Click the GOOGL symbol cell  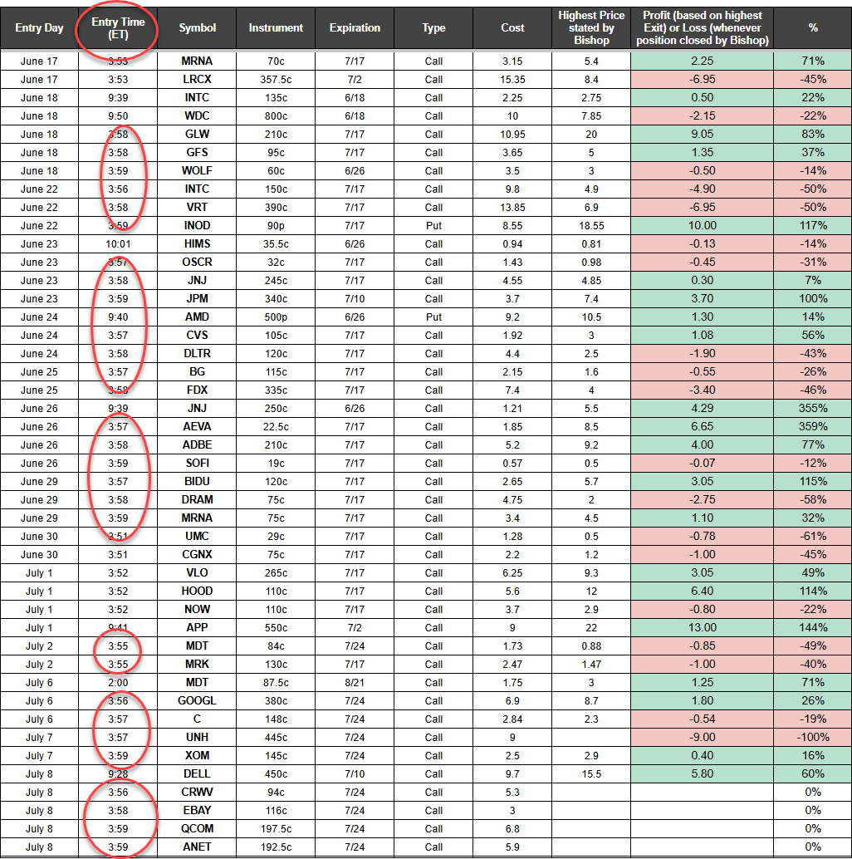click(x=197, y=700)
